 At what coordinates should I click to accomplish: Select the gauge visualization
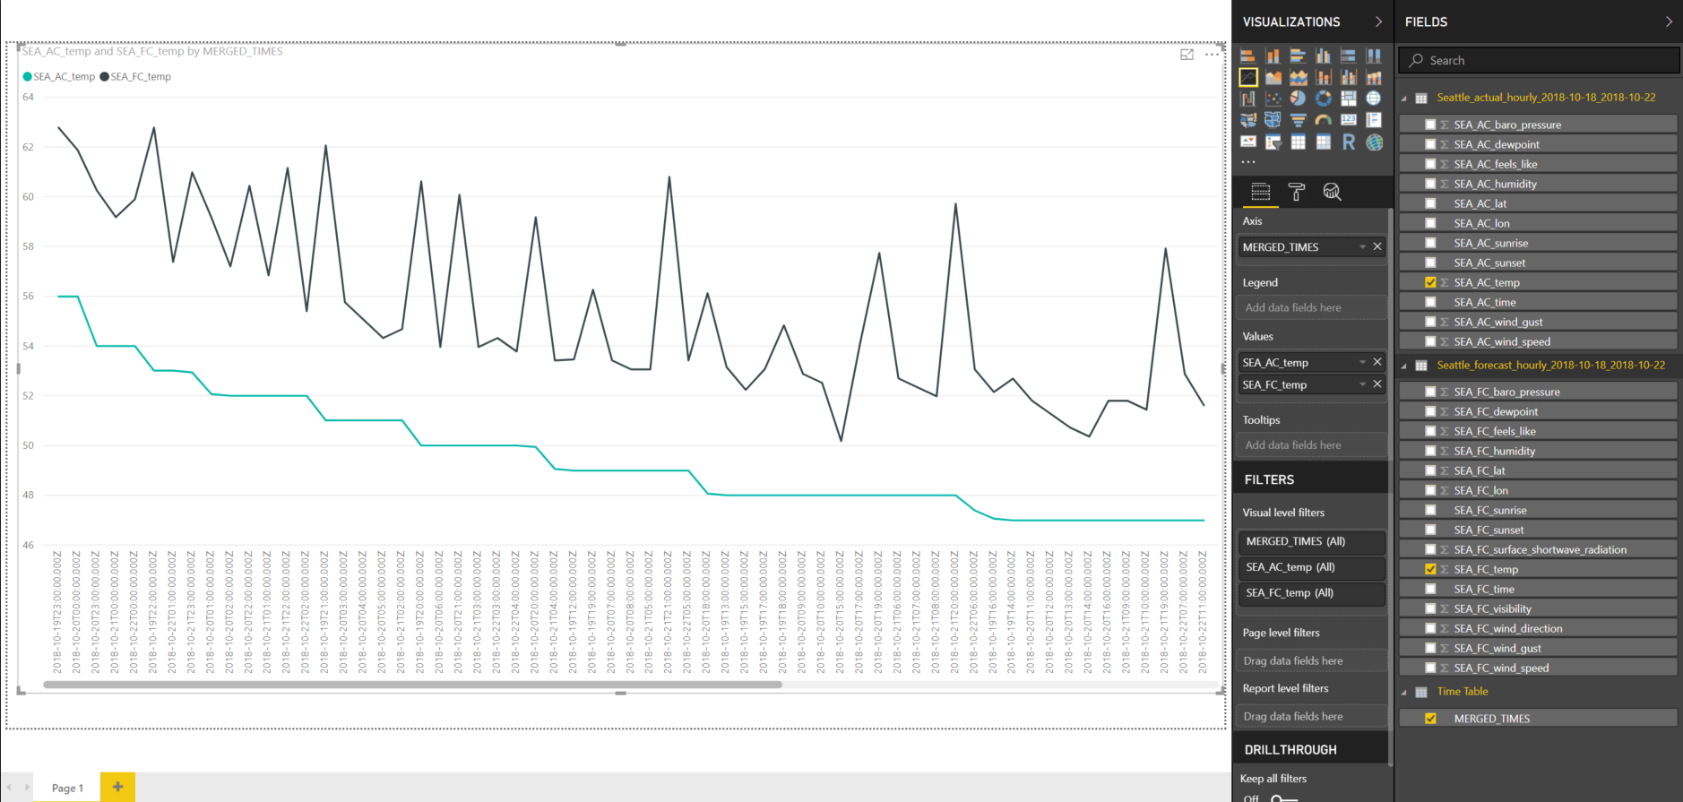[1324, 120]
